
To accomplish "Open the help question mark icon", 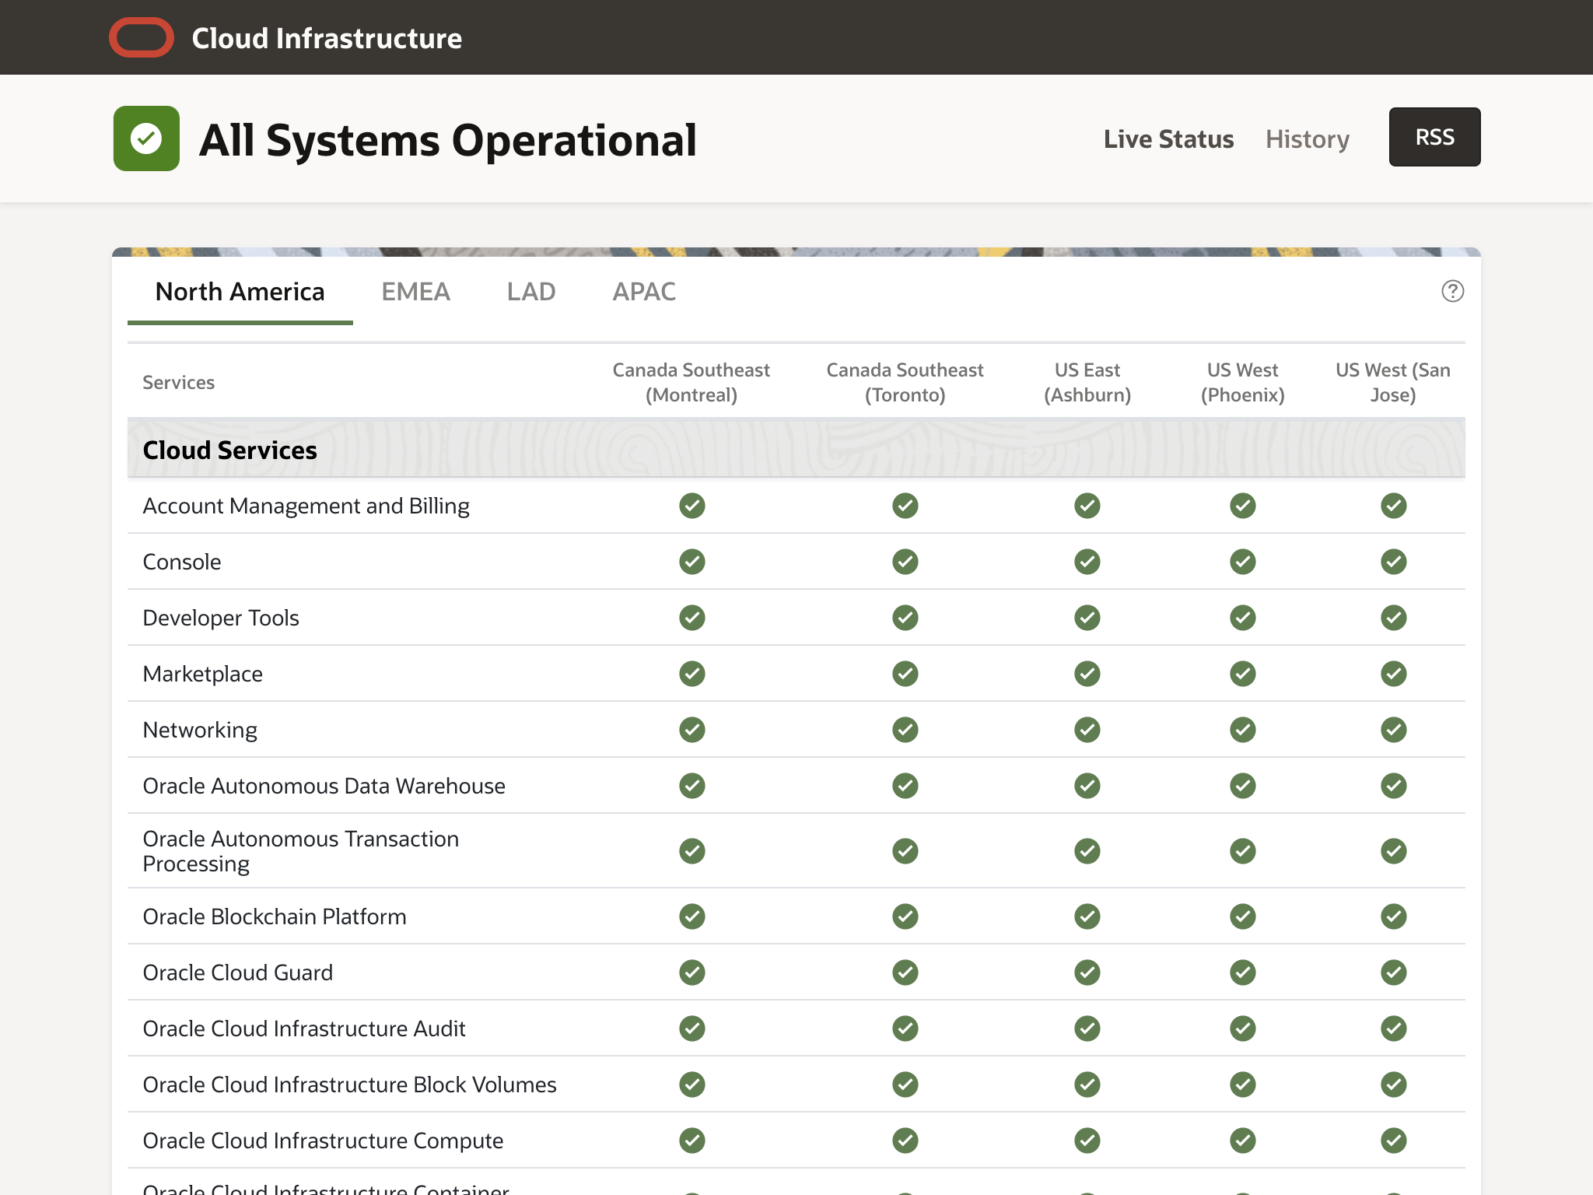I will (x=1453, y=291).
